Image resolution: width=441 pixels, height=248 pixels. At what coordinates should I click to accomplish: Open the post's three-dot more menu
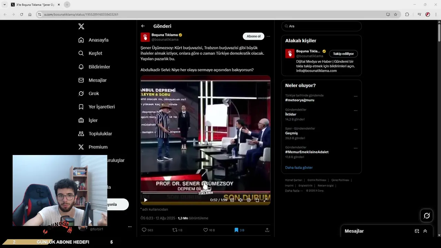coord(268,36)
